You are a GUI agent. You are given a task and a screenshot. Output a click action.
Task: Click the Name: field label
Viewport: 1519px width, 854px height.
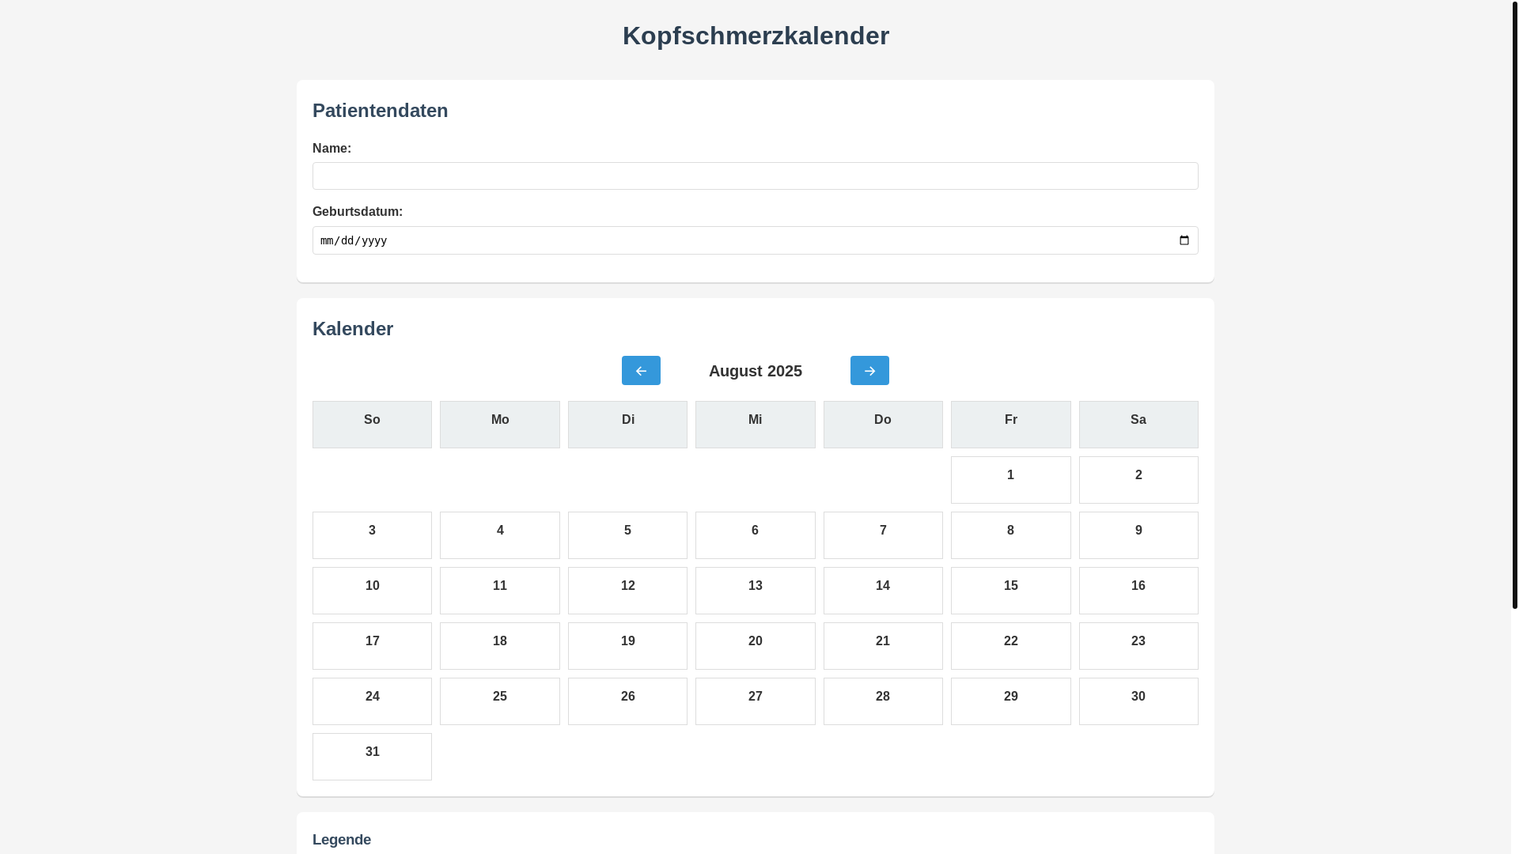[x=331, y=149]
